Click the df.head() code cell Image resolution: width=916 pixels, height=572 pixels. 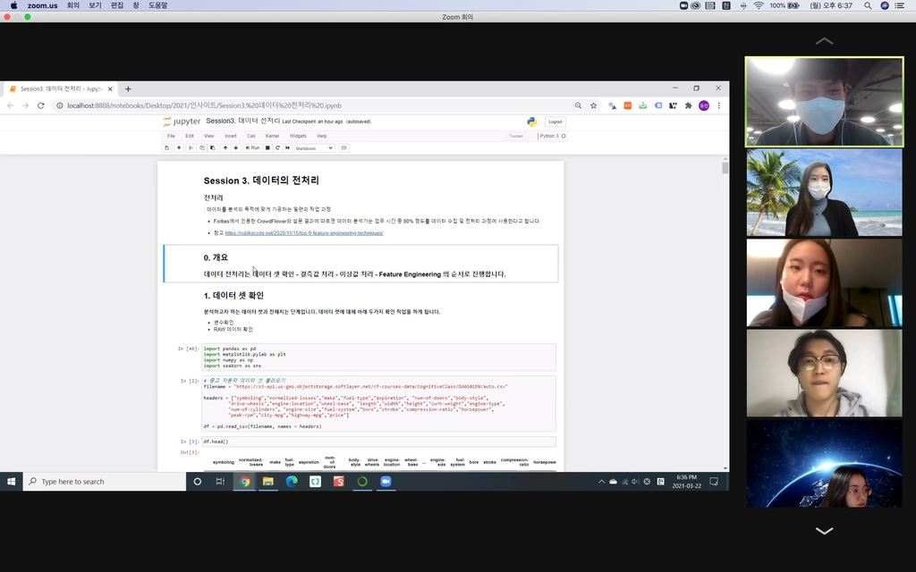[378, 442]
